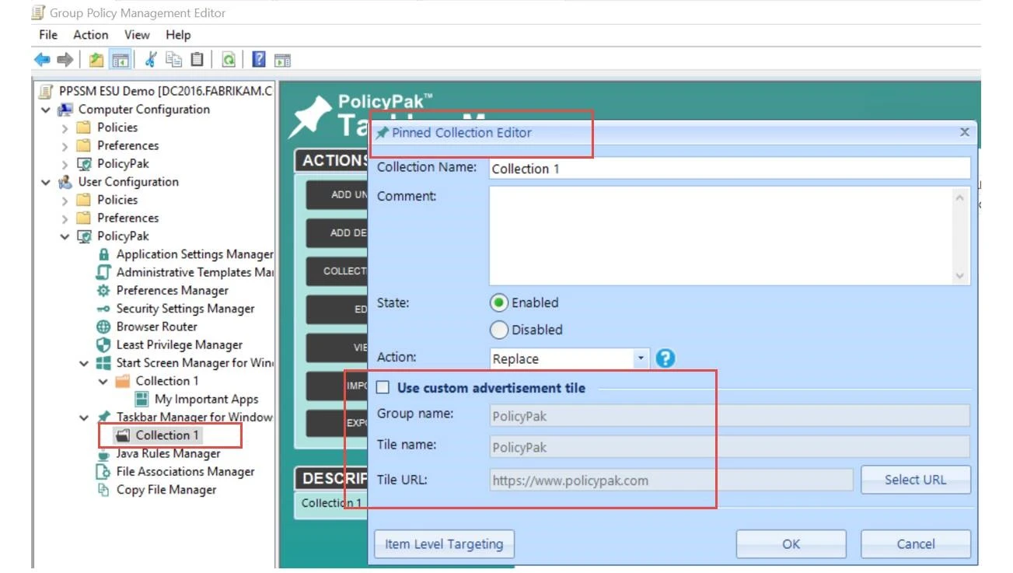
Task: Click the Item Level Targeting button
Action: 444,544
